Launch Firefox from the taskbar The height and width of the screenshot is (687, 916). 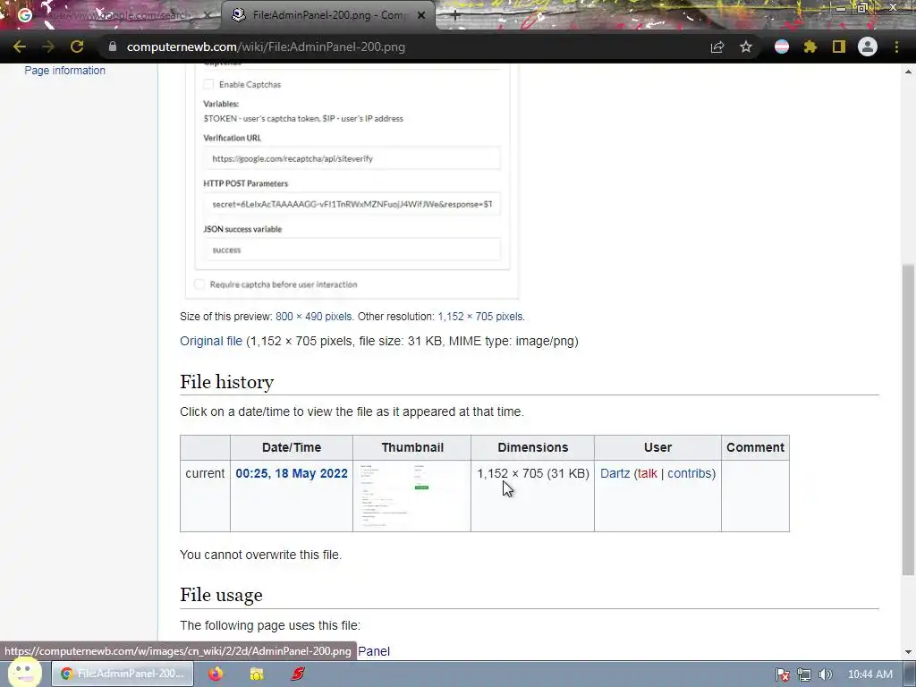tap(216, 674)
